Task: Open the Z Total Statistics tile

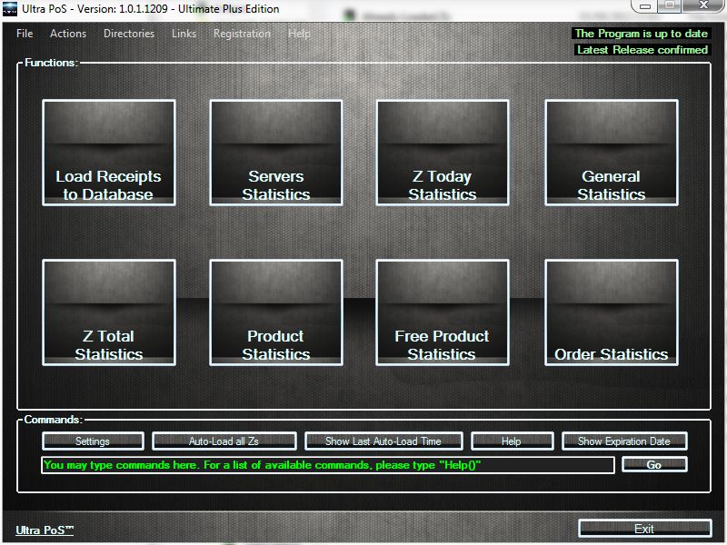Action: 108,312
